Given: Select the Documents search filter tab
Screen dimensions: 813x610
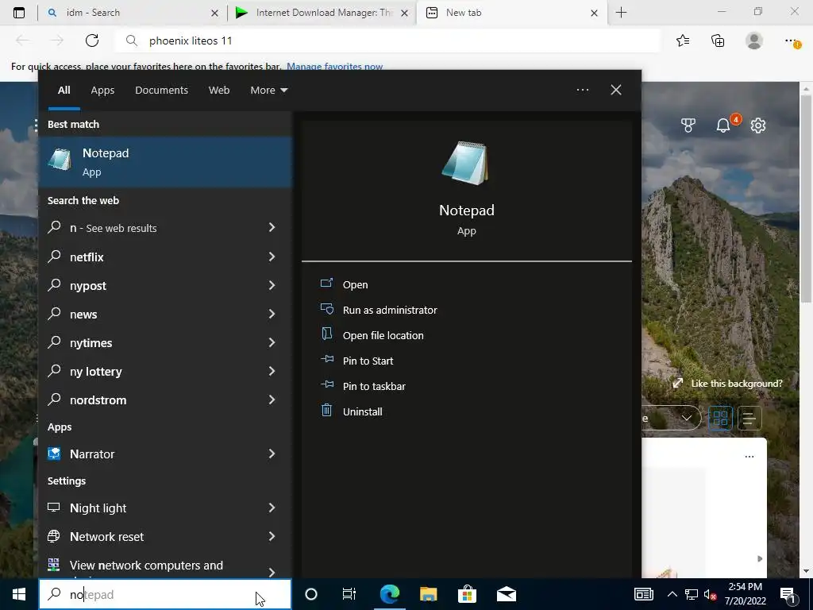Looking at the screenshot, I should [161, 90].
